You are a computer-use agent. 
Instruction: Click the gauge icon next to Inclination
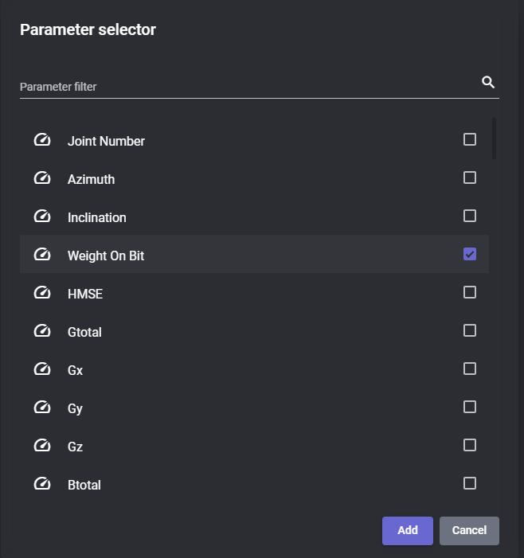tap(42, 216)
